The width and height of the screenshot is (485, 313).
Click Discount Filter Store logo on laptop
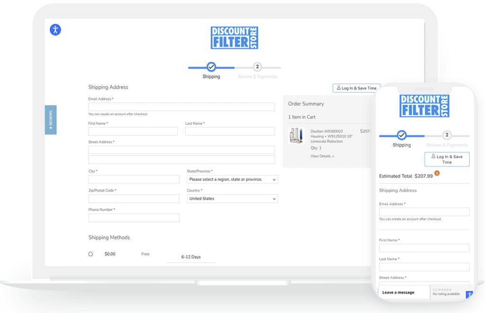(234, 37)
